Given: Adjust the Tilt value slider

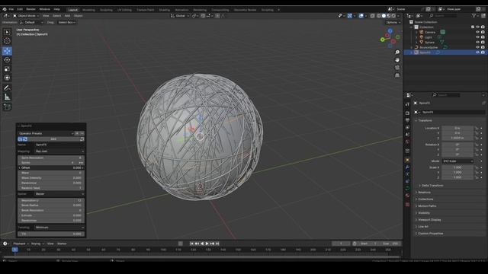Looking at the screenshot, I should click(51, 234).
